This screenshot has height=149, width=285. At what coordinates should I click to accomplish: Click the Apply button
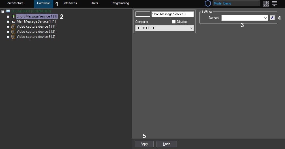(144, 144)
